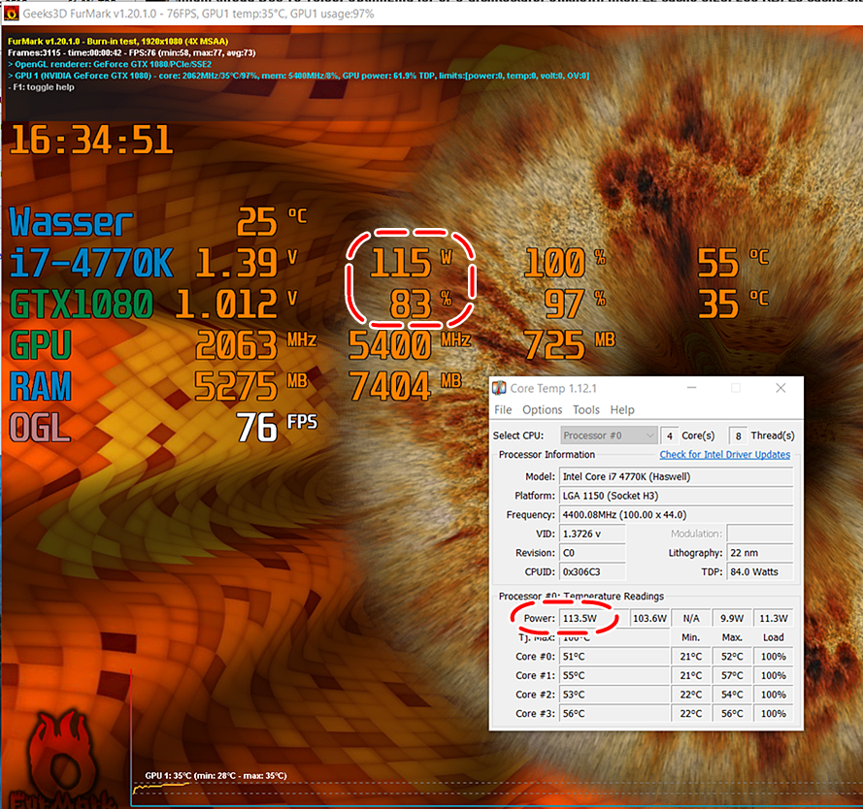Click the CPU voltage reading 1.39 V
This screenshot has height=809, width=863.
tap(247, 262)
